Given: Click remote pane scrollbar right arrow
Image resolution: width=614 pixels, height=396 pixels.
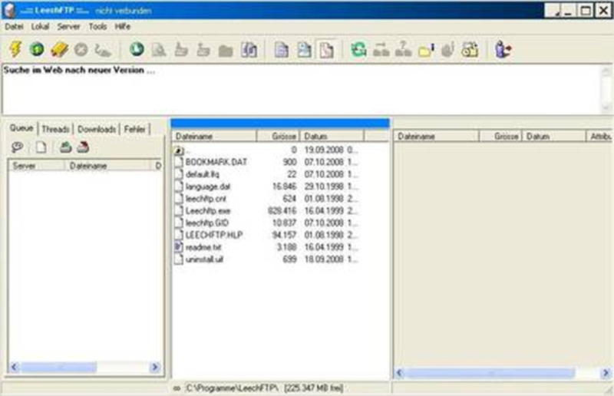Looking at the screenshot, I should click(x=606, y=372).
